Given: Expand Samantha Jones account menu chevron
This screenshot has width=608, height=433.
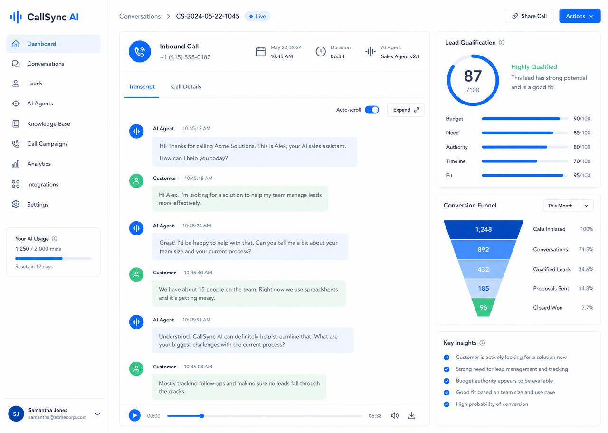Looking at the screenshot, I should coord(97,414).
